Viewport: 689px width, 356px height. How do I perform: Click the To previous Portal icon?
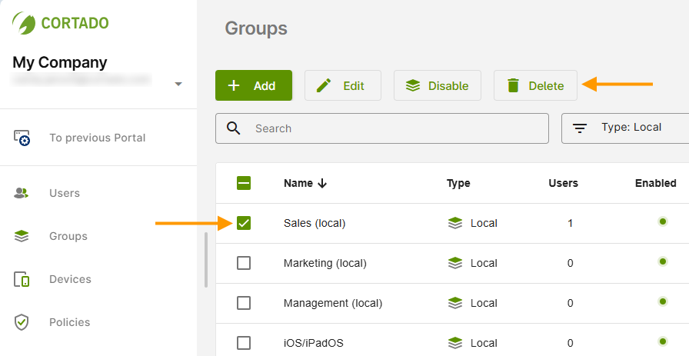point(22,138)
